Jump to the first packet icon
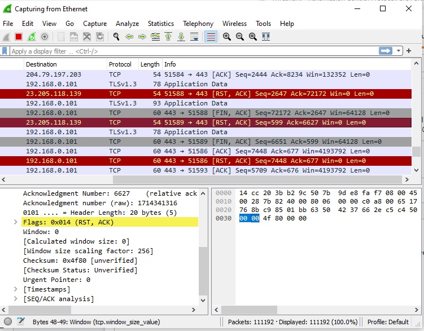Screen dimensions: 424x331 (x=168, y=37)
